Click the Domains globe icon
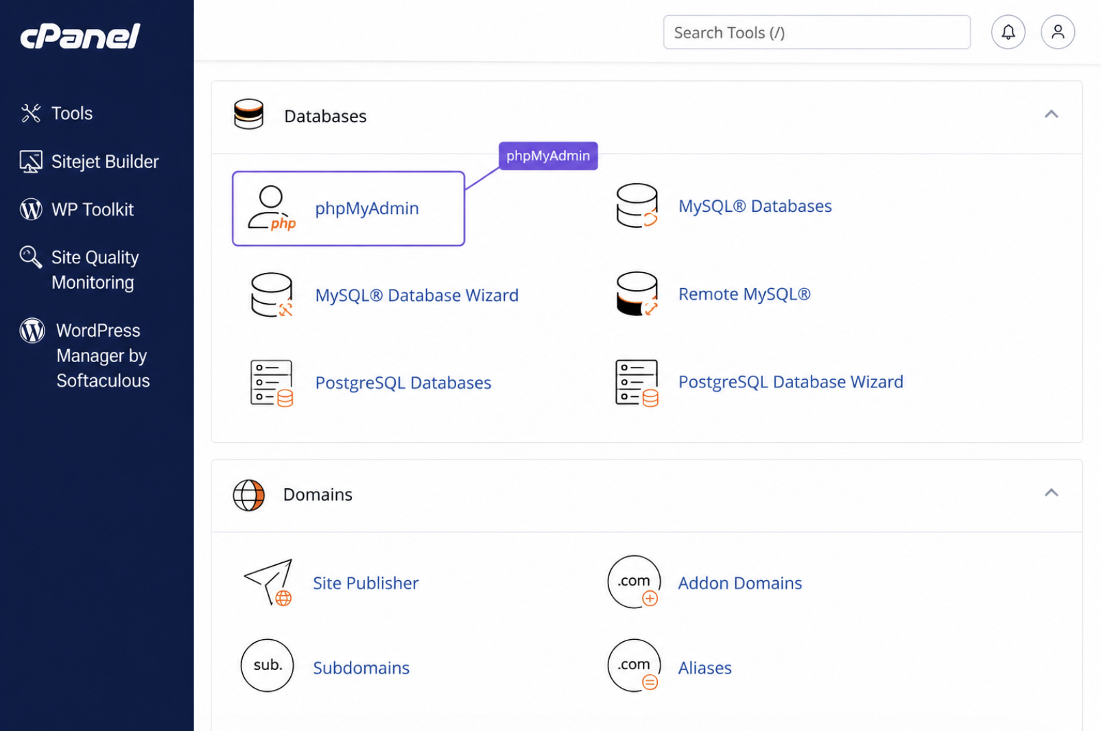 point(248,495)
